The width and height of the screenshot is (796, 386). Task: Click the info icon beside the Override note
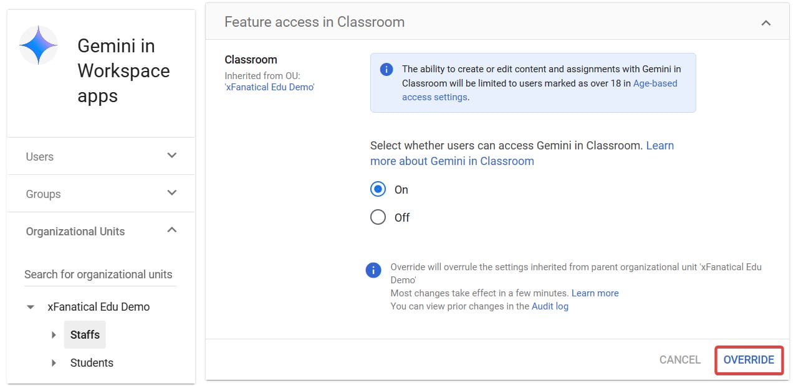[x=373, y=270]
